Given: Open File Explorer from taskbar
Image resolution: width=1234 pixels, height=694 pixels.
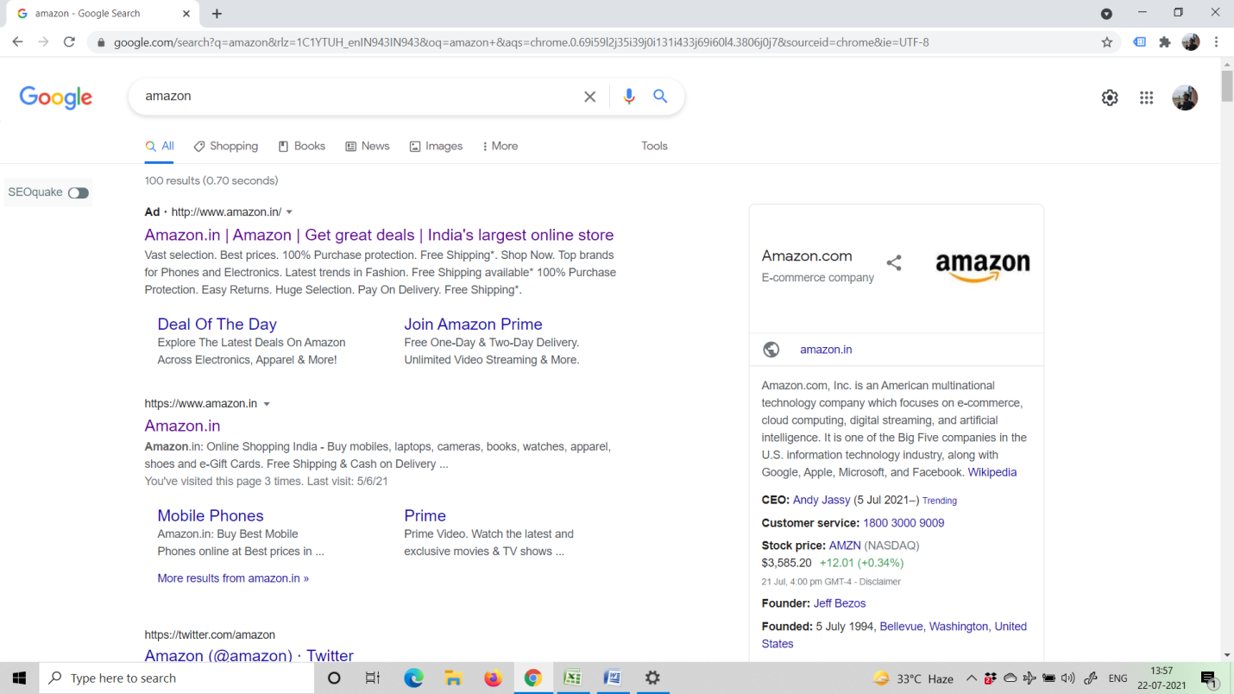Looking at the screenshot, I should click(x=453, y=678).
